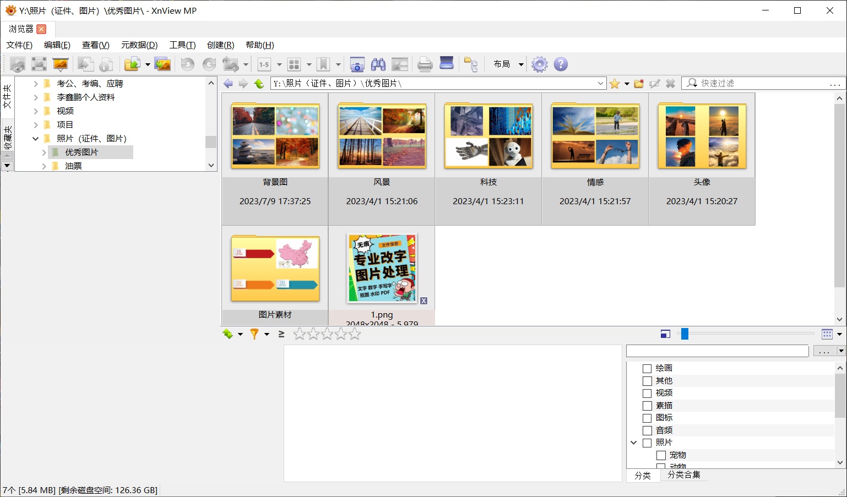Screen dimensions: 847x497
Task: Open the view mode dropdown near slider
Action: tap(839, 334)
